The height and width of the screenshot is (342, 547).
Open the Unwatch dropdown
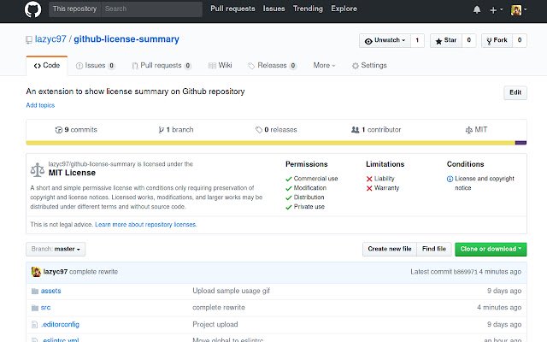(x=385, y=40)
